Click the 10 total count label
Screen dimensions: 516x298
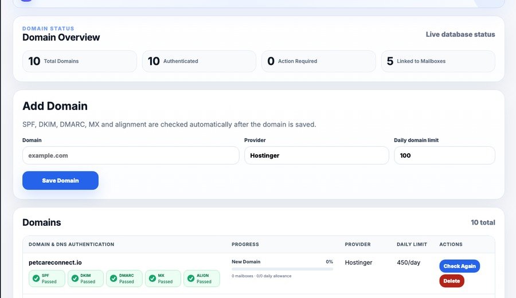483,222
